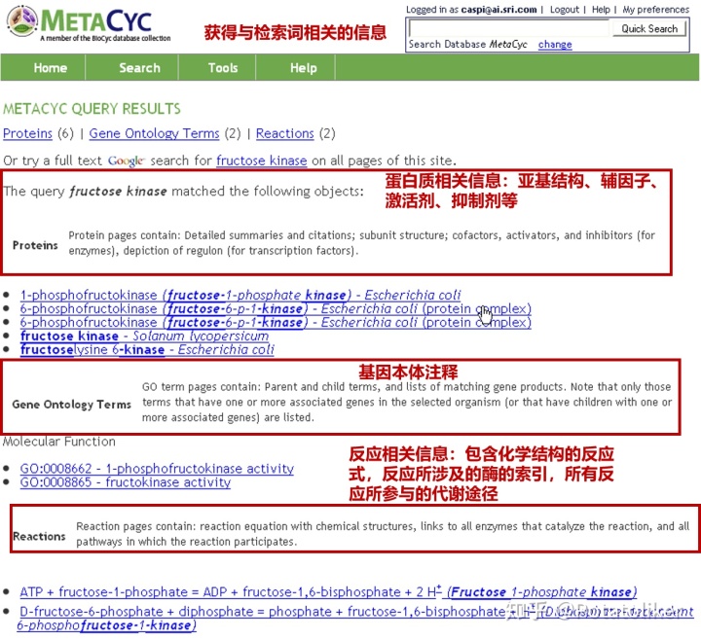Open the ATP + fructose-1-phosphate reaction
Screen dimensions: 701x639
point(328,592)
